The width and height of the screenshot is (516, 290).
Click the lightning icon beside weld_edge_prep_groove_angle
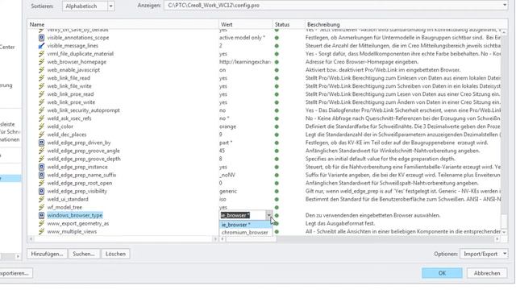pos(41,151)
